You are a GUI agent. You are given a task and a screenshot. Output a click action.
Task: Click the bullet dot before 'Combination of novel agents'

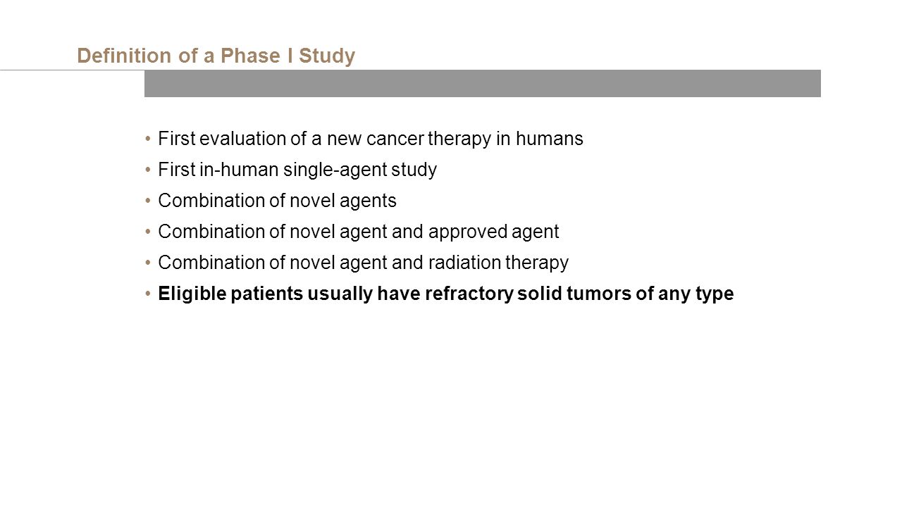tap(148, 201)
